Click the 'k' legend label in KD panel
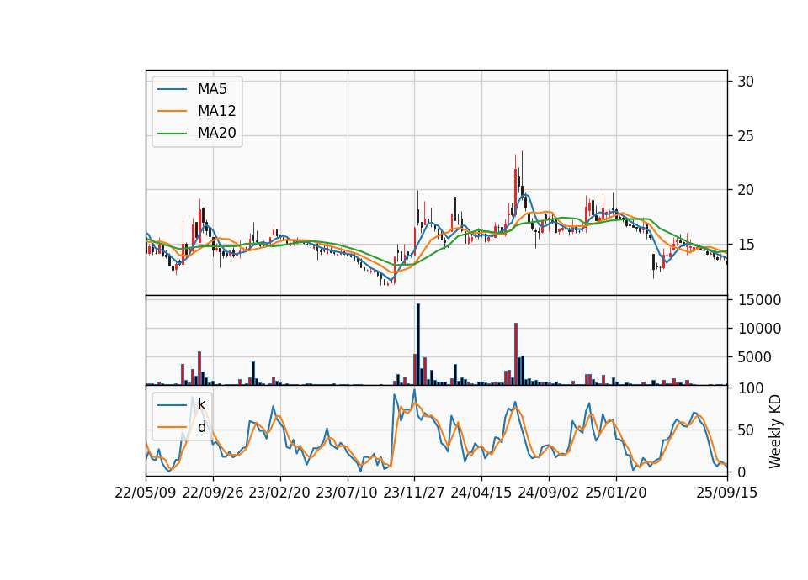 (201, 404)
